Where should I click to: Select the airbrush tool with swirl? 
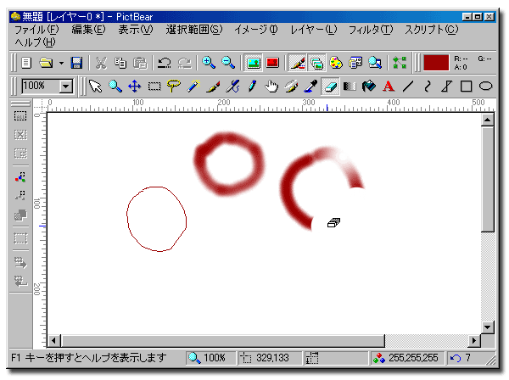pyautogui.click(x=232, y=87)
